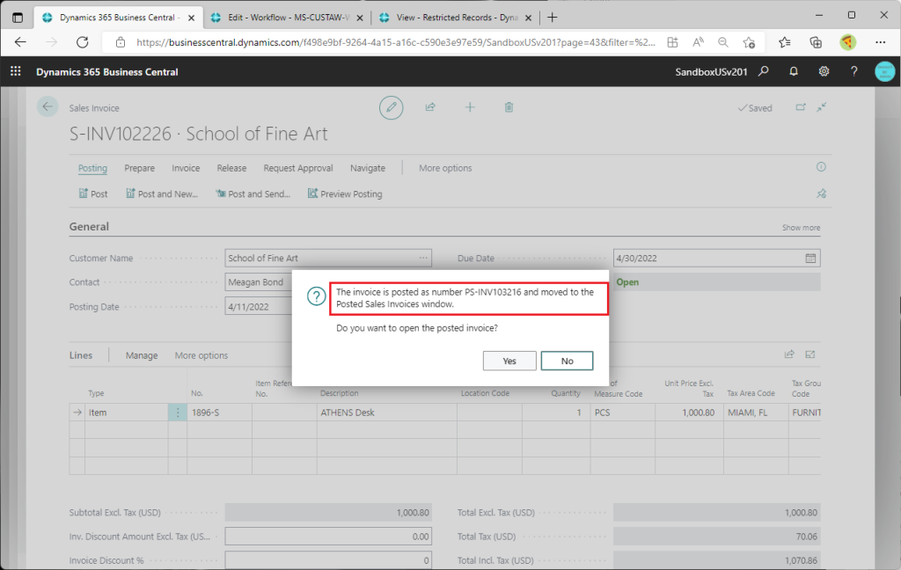Viewport: 901px width, 570px height.
Task: Click the Dynamics 365 Business Central title
Action: click(106, 72)
